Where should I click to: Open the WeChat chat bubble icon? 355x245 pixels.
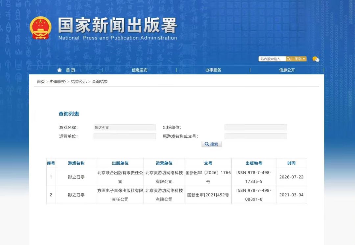pyautogui.click(x=316, y=59)
